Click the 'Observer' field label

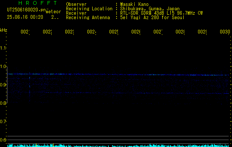[x=76, y=4]
